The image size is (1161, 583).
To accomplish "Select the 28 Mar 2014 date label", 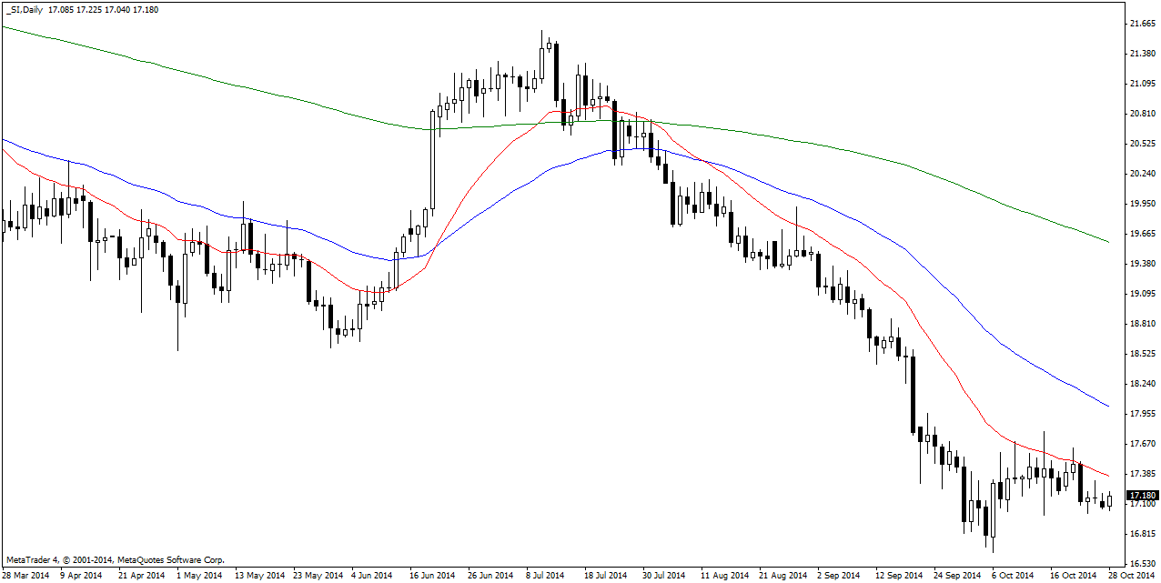I will click(x=26, y=576).
